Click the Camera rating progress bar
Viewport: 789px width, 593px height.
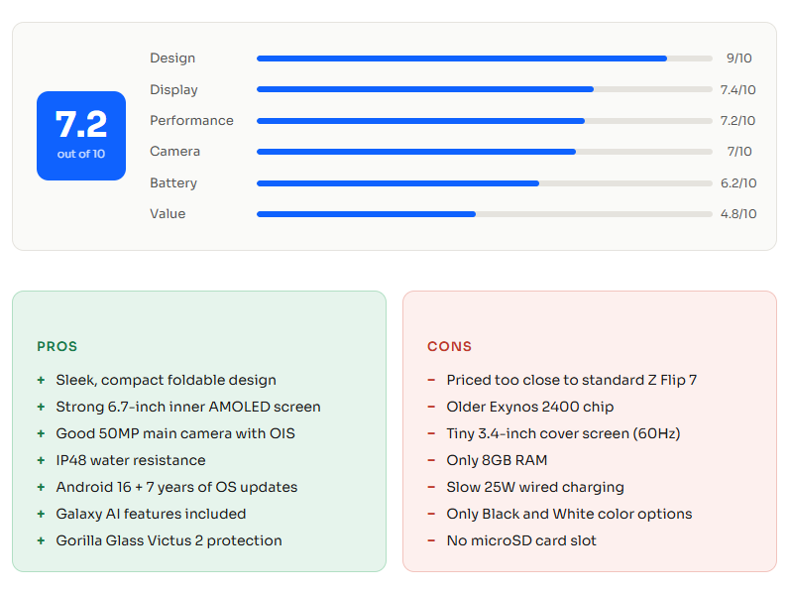[x=484, y=152]
